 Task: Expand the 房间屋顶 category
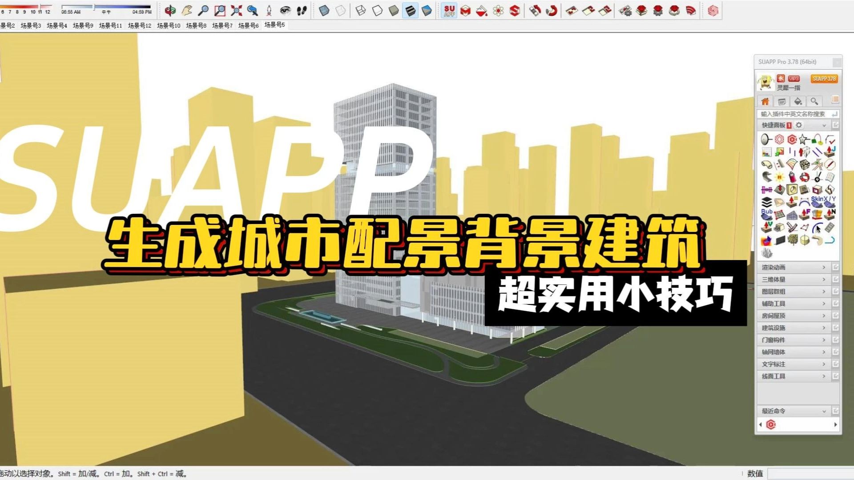[794, 316]
